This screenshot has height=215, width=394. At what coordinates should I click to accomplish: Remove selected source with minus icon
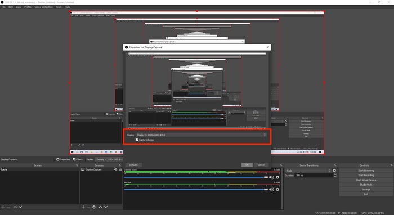click(88, 207)
